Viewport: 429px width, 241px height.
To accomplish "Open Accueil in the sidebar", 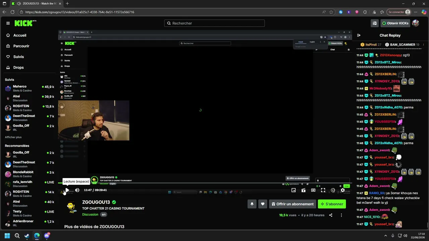I will click(20, 35).
